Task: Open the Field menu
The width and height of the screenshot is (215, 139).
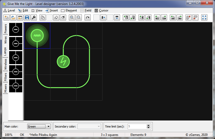Action: 86,10
